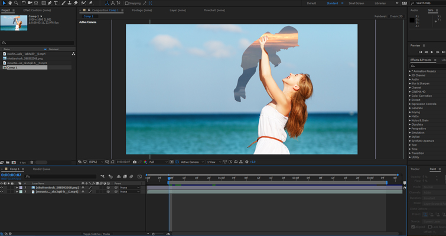
Task: Click the Local Axis Mode icon
Action: 108,3
